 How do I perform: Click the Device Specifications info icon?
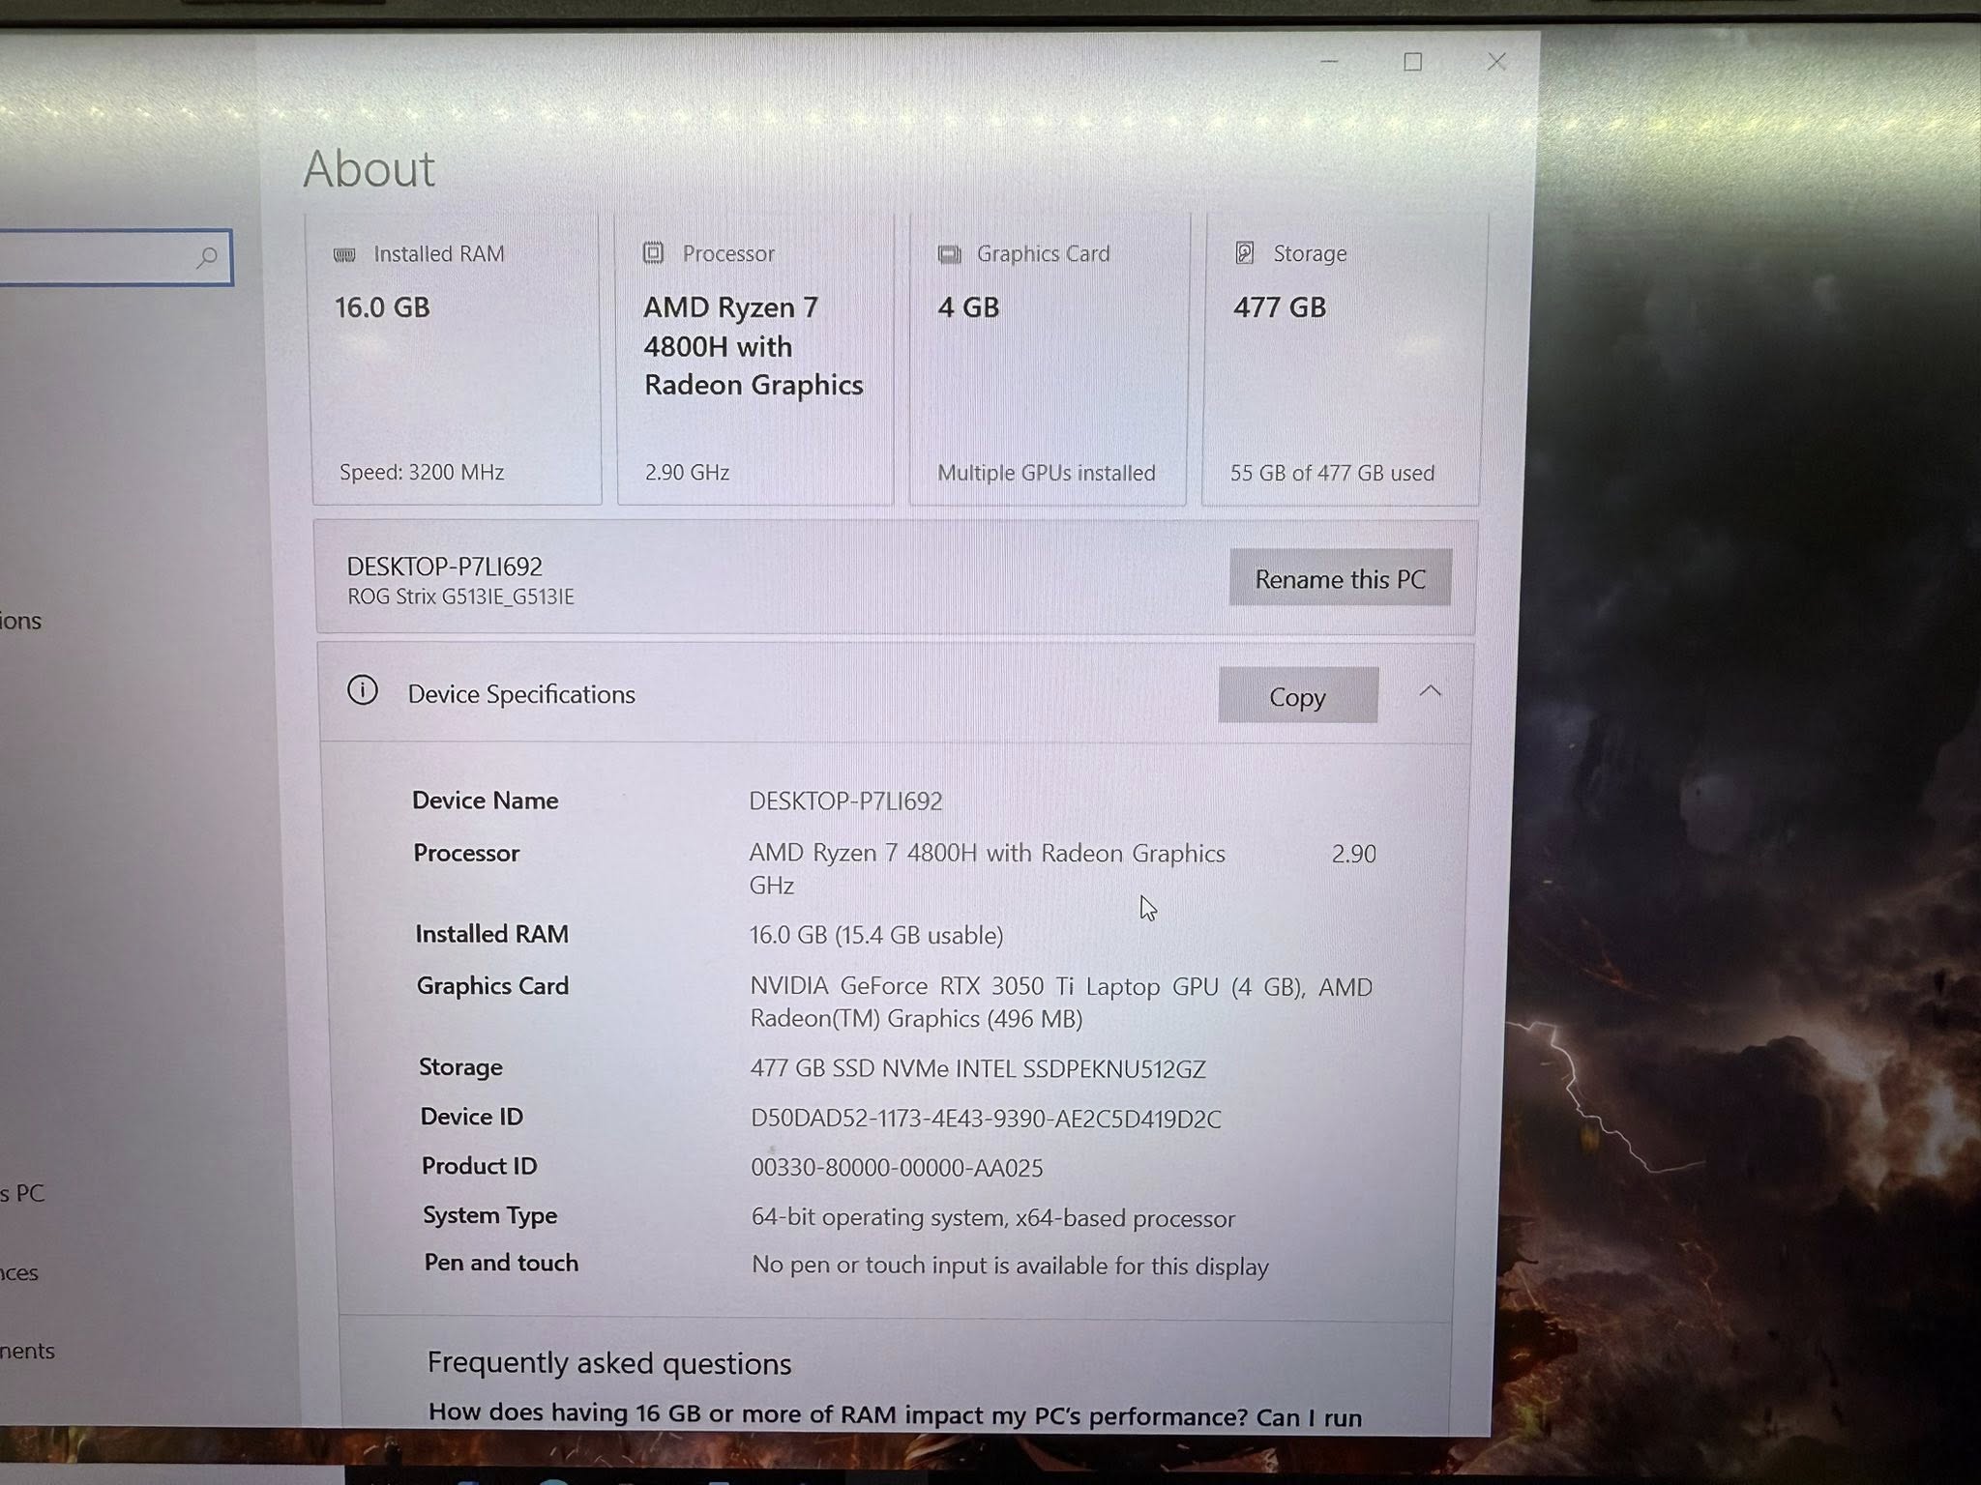[x=363, y=690]
